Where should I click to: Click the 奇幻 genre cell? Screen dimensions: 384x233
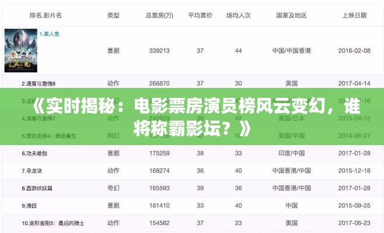(x=113, y=188)
